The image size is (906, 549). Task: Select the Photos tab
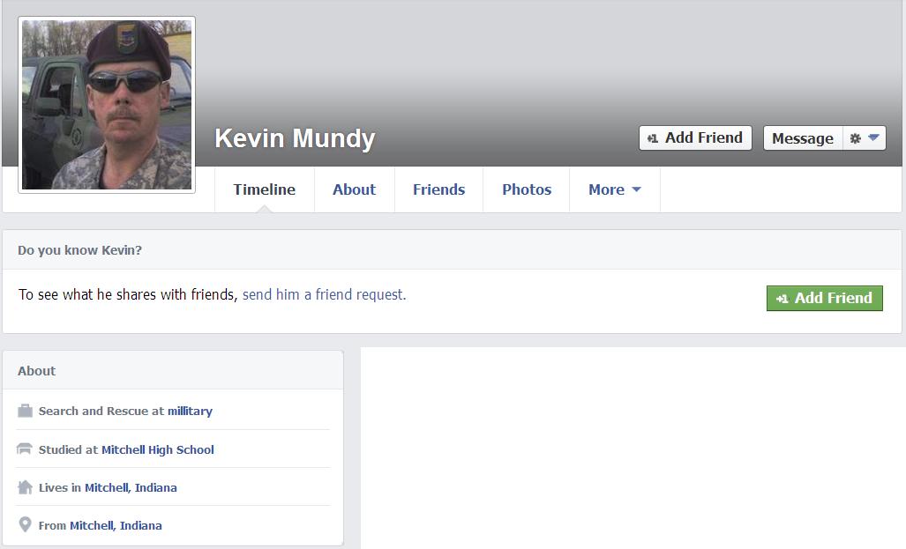[527, 189]
